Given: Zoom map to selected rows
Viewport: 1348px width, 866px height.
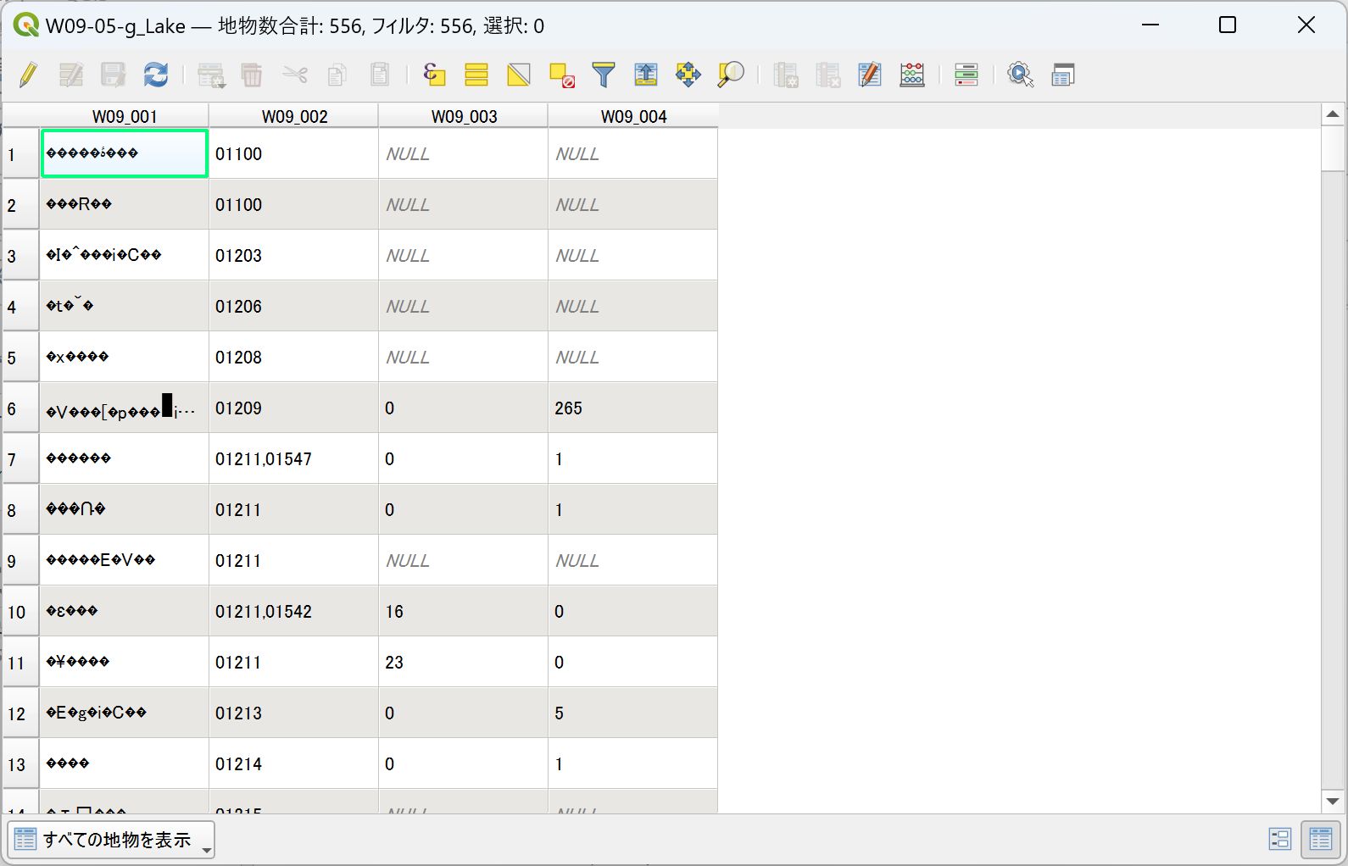Looking at the screenshot, I should 731,75.
